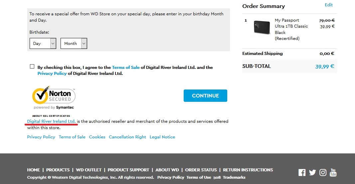Open the Terms of Sale link in agreement text

point(126,68)
